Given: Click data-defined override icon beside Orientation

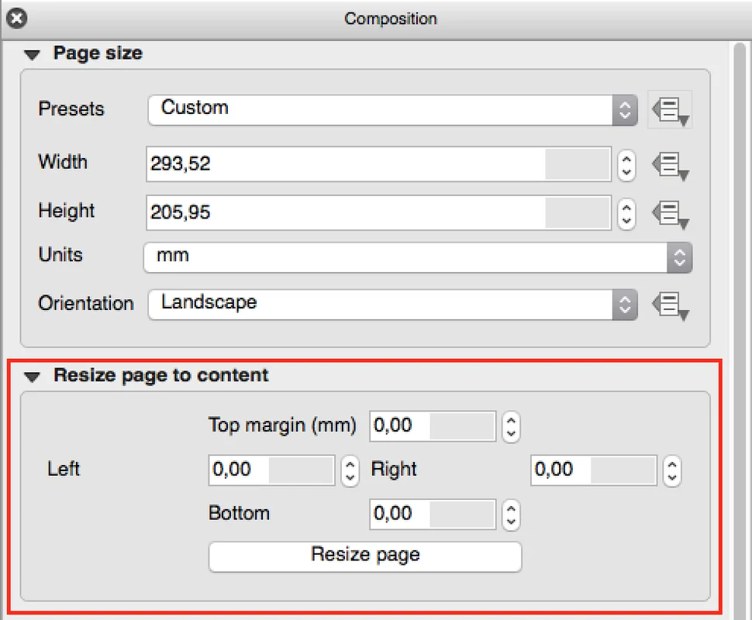Looking at the screenshot, I should coord(670,305).
